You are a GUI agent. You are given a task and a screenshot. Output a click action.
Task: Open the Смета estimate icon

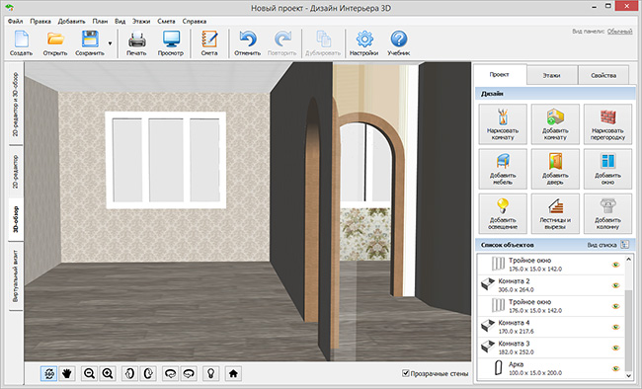(209, 42)
